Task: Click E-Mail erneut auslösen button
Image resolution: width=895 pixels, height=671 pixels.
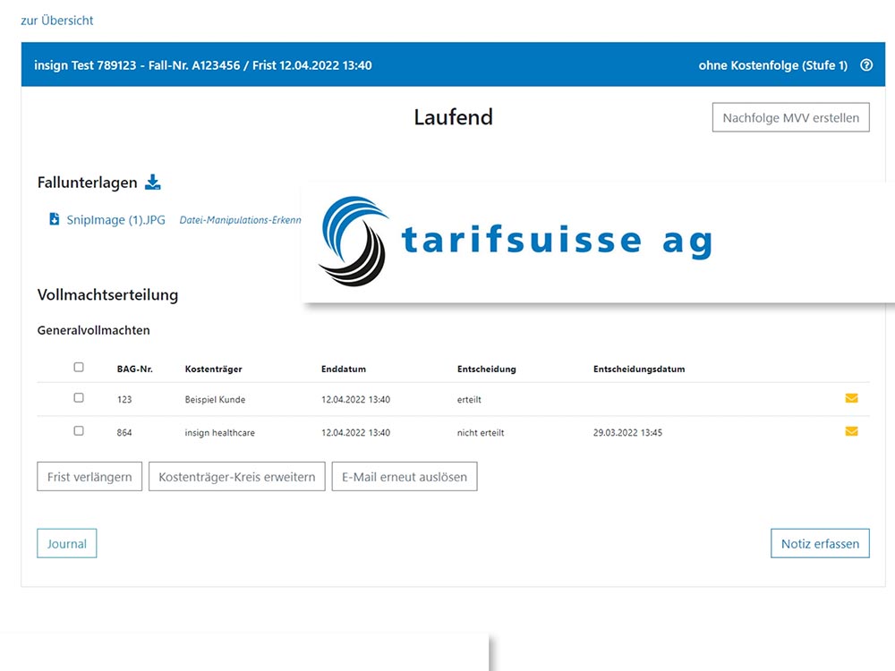Action: pyautogui.click(x=405, y=477)
